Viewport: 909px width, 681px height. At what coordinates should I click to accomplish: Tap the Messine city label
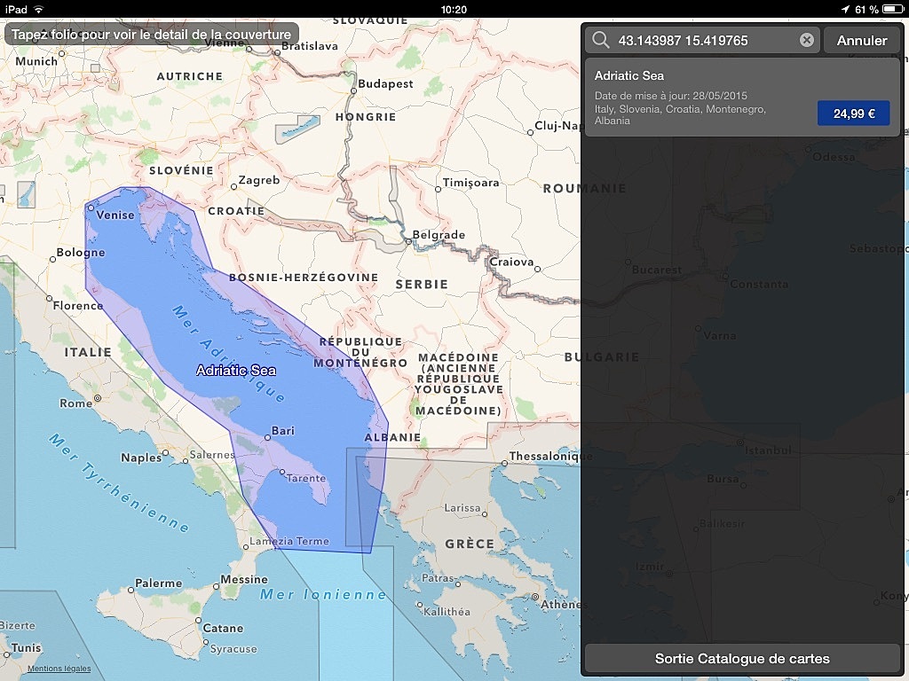[244, 579]
